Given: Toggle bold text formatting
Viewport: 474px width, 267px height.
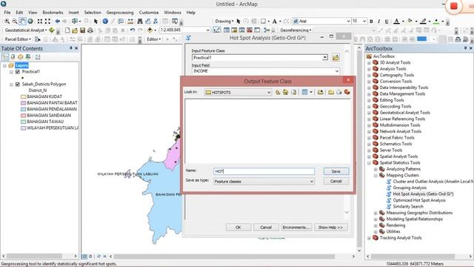Looking at the screenshot, I should click(x=371, y=22).
